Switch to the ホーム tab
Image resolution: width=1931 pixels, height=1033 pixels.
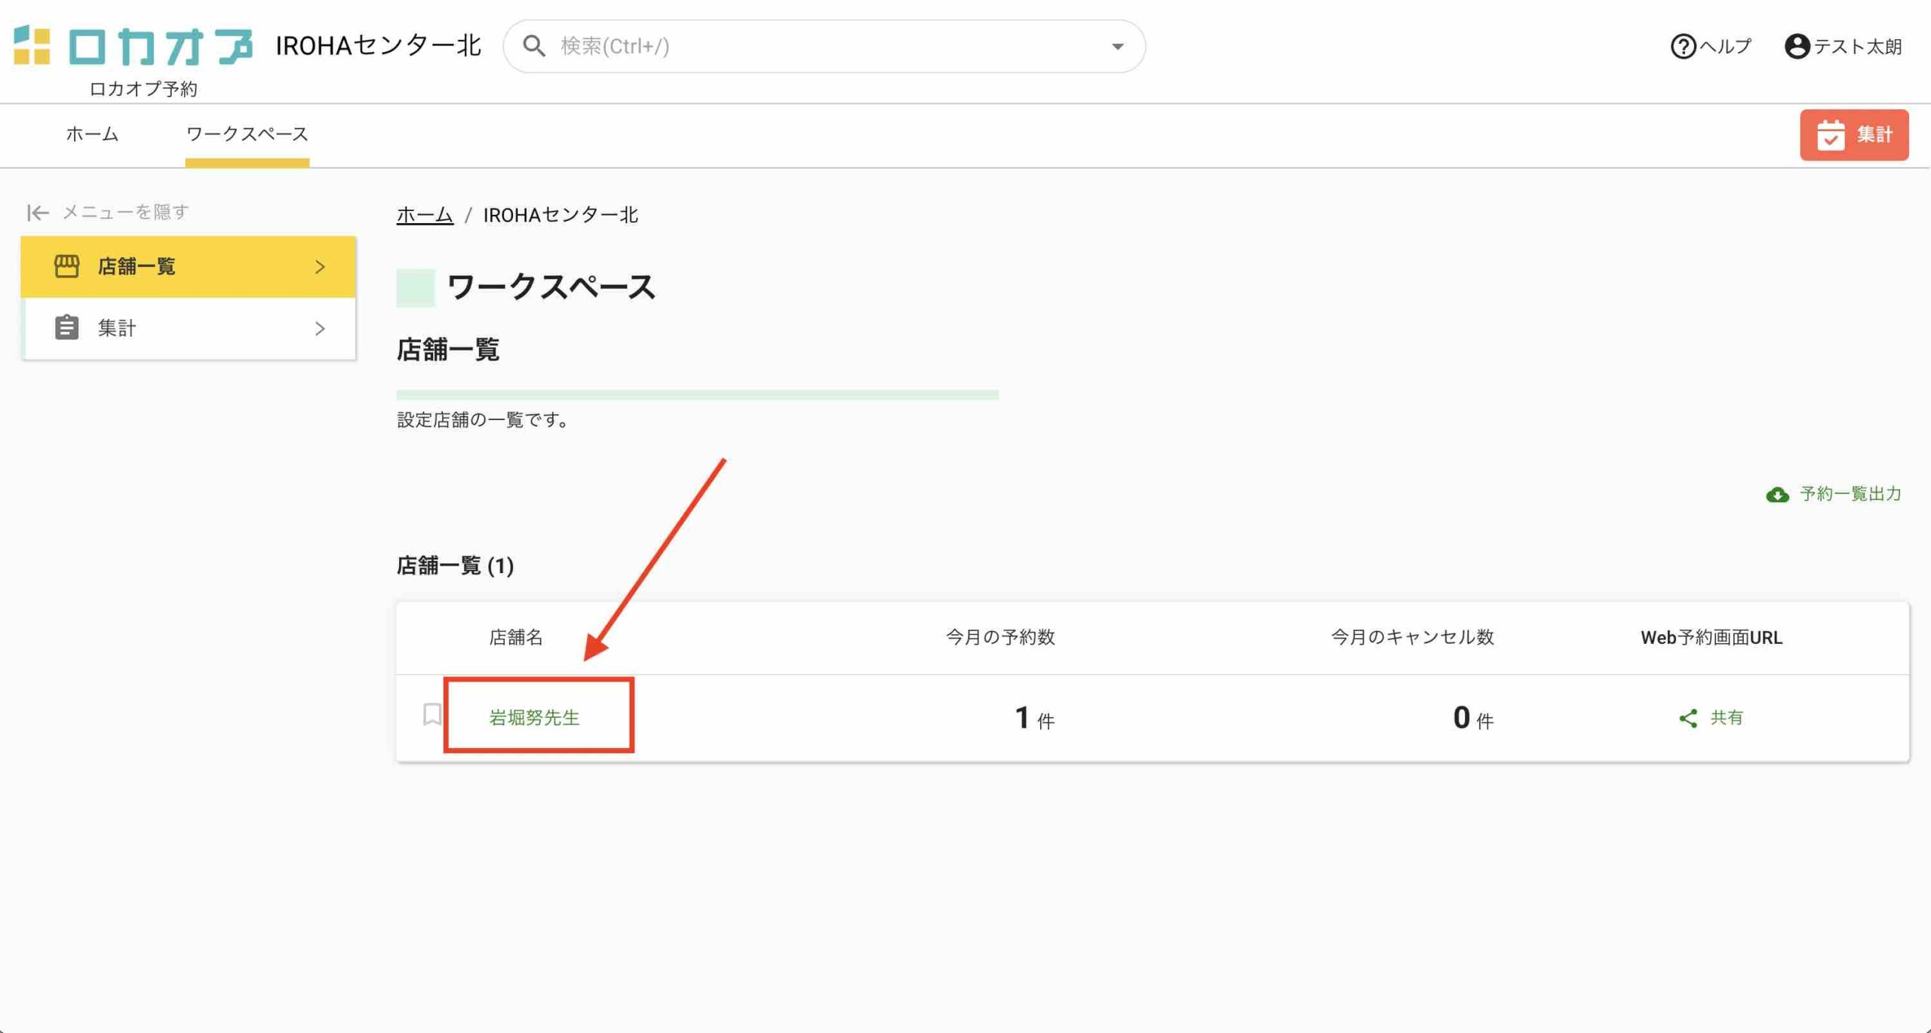pos(92,134)
